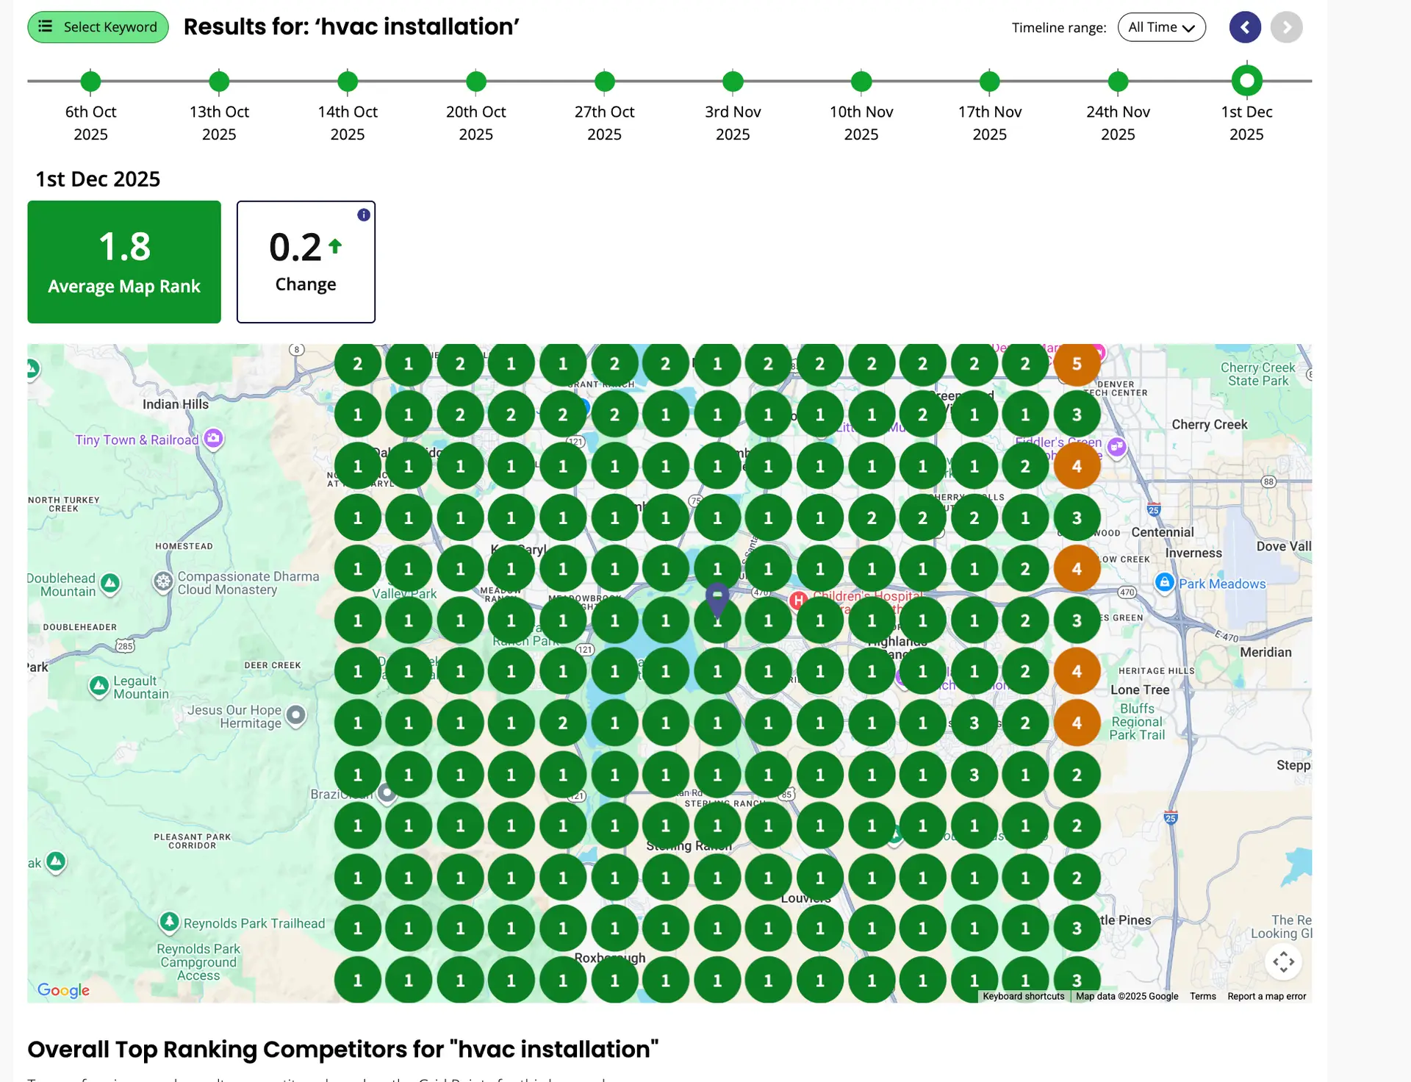The width and height of the screenshot is (1411, 1082).
Task: Click the info icon in Change box
Action: pyautogui.click(x=364, y=215)
